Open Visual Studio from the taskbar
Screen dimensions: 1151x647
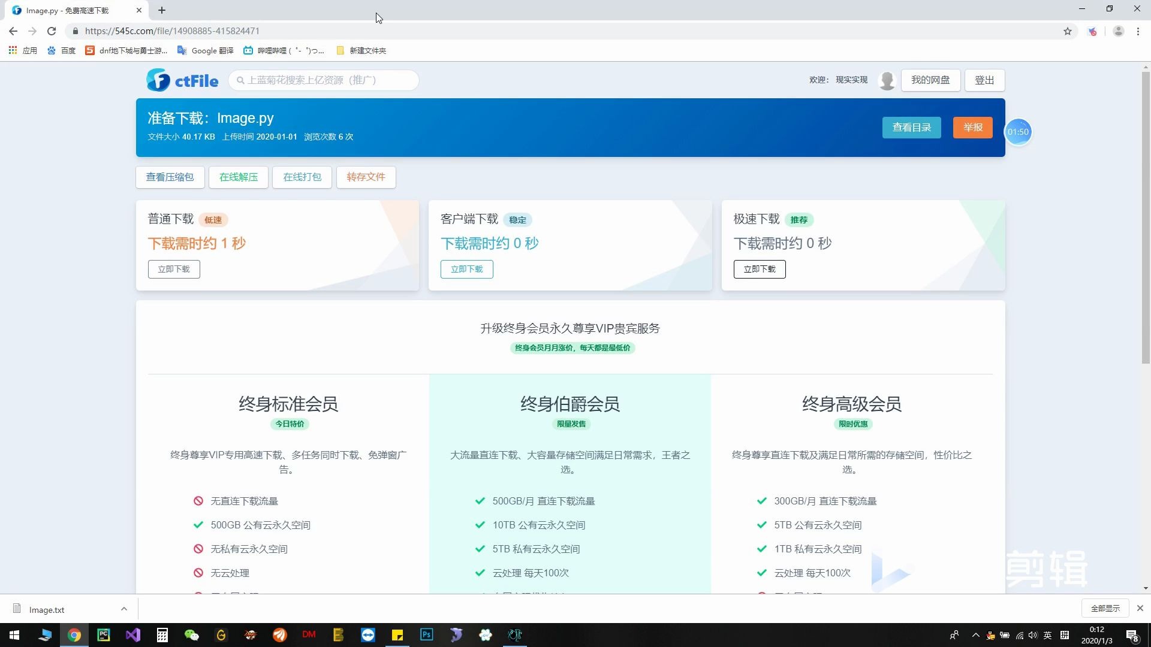[133, 635]
